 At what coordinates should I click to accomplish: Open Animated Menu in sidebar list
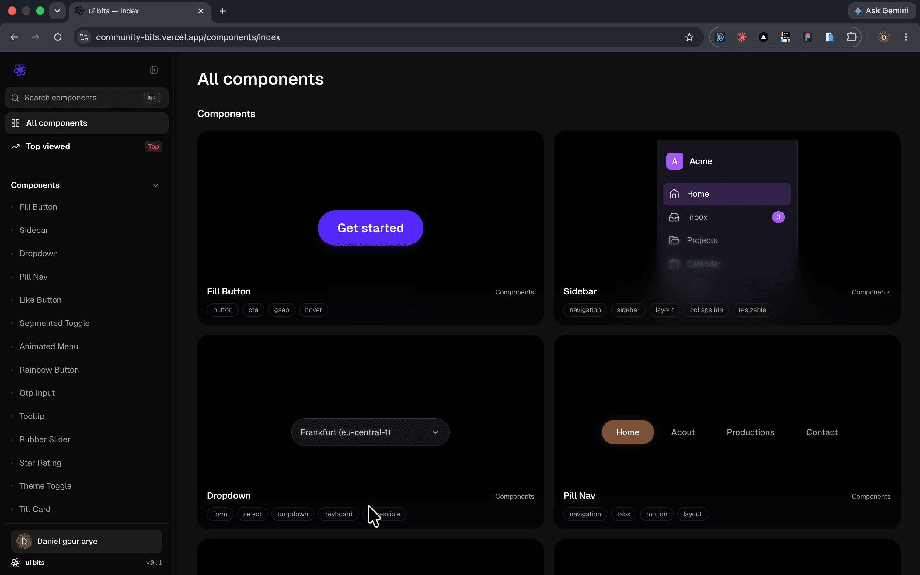pyautogui.click(x=49, y=346)
